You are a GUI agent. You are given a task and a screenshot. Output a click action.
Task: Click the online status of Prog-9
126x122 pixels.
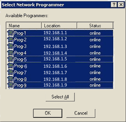[x=95, y=85]
